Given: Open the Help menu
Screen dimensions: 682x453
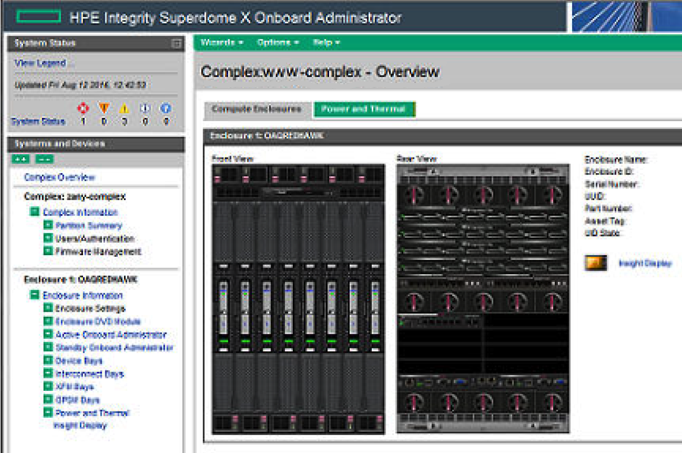Looking at the screenshot, I should [326, 43].
